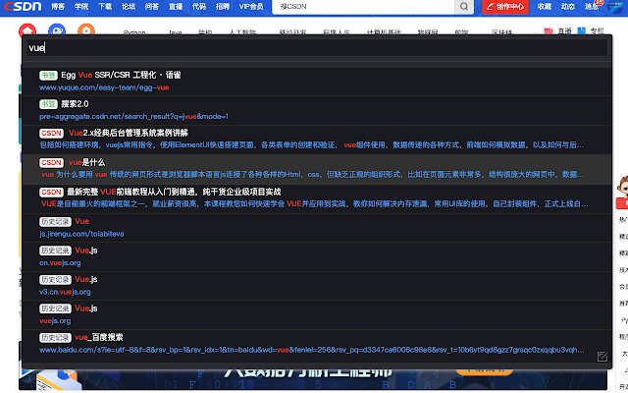628x393 pixels.
Task: Click the CSDN tag beside vue是什么
Action: [x=51, y=162]
